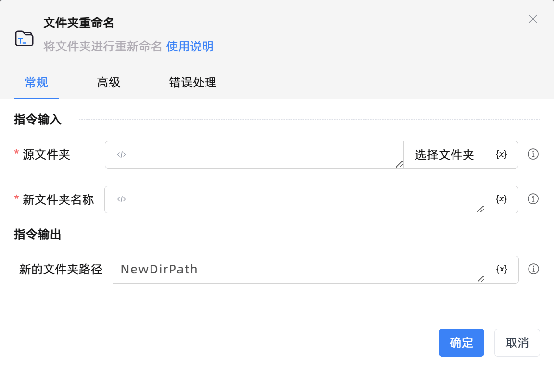Open the 使用说明 help link

pyautogui.click(x=189, y=47)
